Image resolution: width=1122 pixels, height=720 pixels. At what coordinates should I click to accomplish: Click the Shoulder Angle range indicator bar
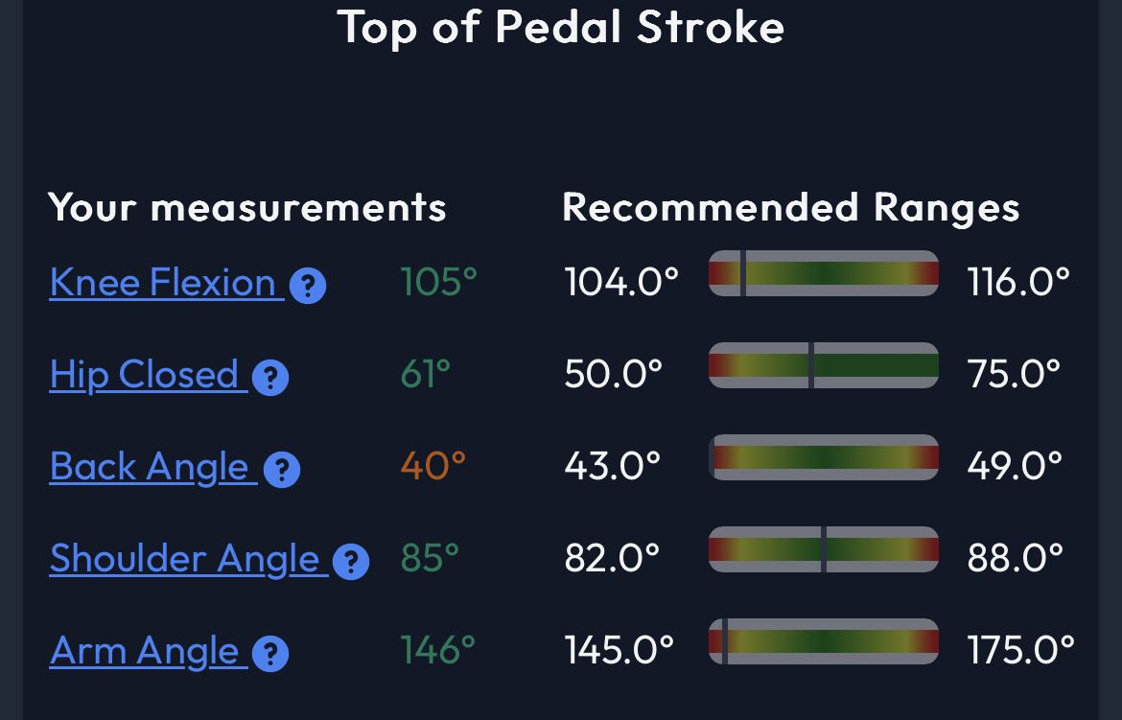(x=823, y=549)
